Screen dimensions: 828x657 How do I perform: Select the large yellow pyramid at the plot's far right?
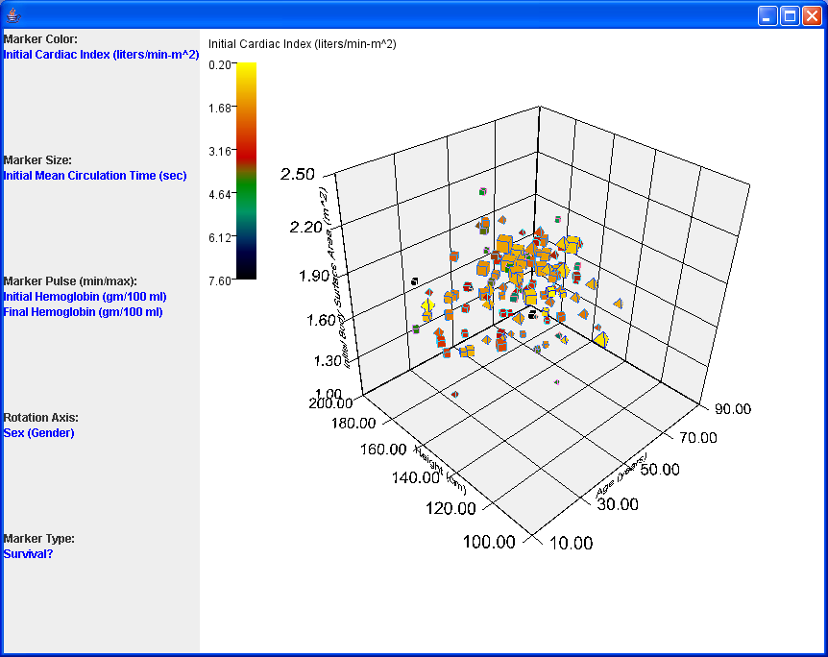601,339
